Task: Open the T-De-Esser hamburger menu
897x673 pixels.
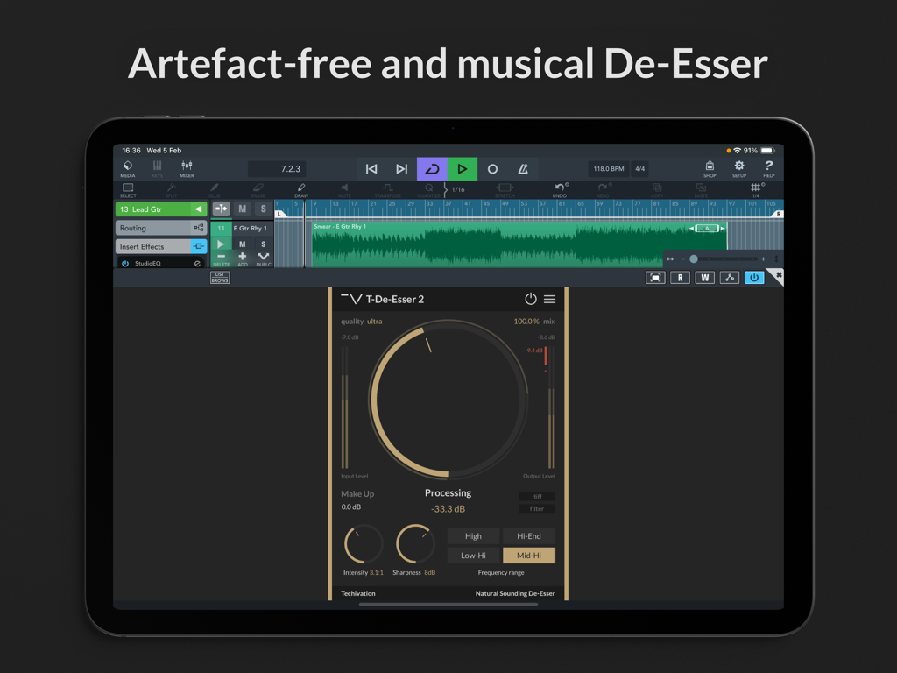Action: coord(551,298)
